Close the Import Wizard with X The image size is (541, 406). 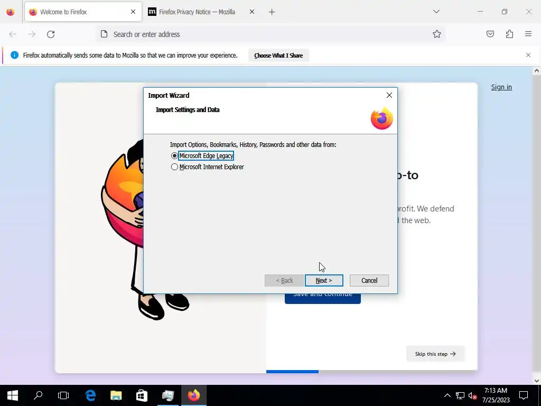(x=389, y=95)
